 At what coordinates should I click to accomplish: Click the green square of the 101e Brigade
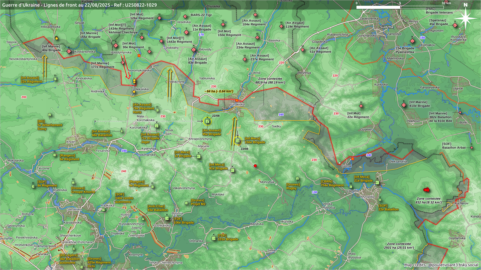pos(214,238)
